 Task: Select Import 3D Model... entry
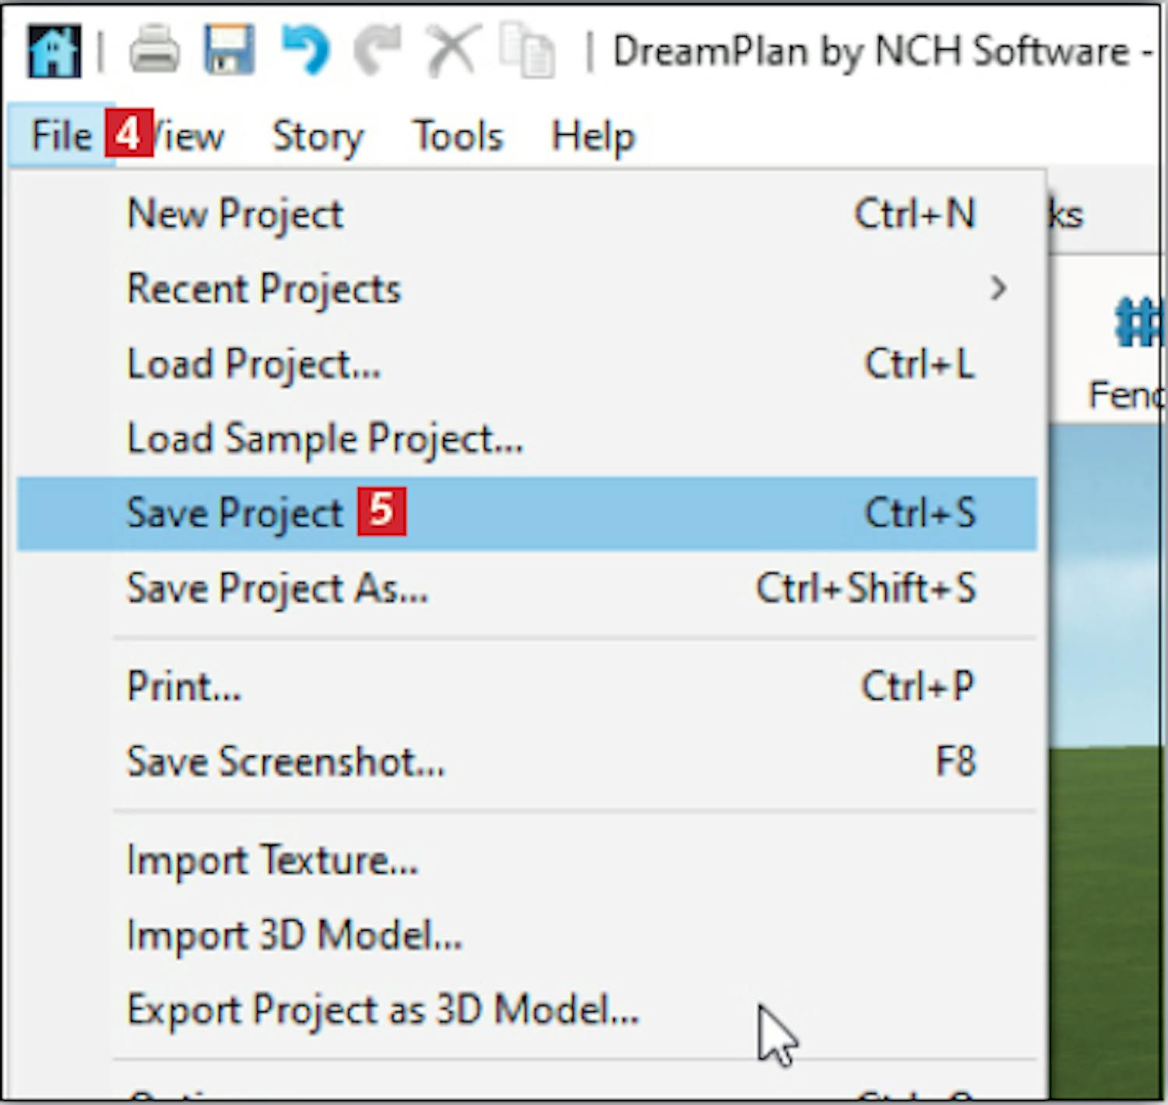click(527, 935)
